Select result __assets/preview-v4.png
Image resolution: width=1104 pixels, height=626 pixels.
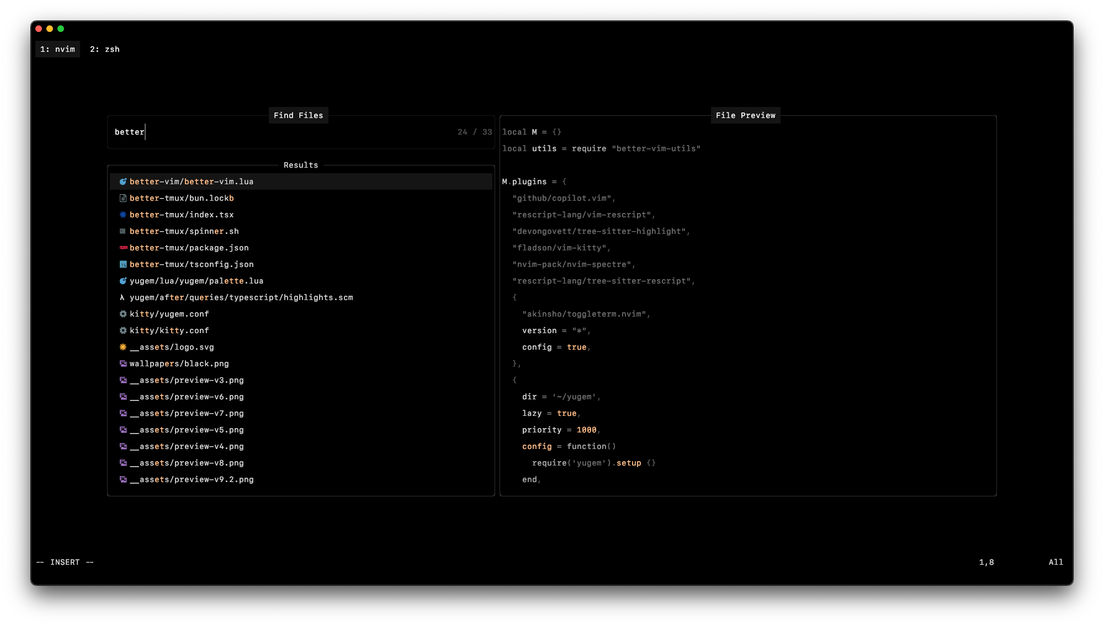[301, 446]
